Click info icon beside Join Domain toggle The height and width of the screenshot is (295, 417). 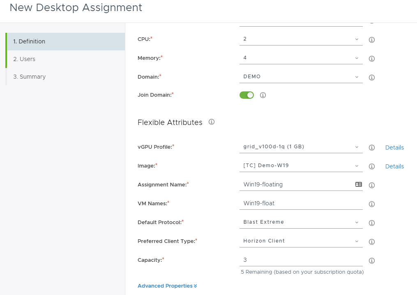(x=263, y=95)
